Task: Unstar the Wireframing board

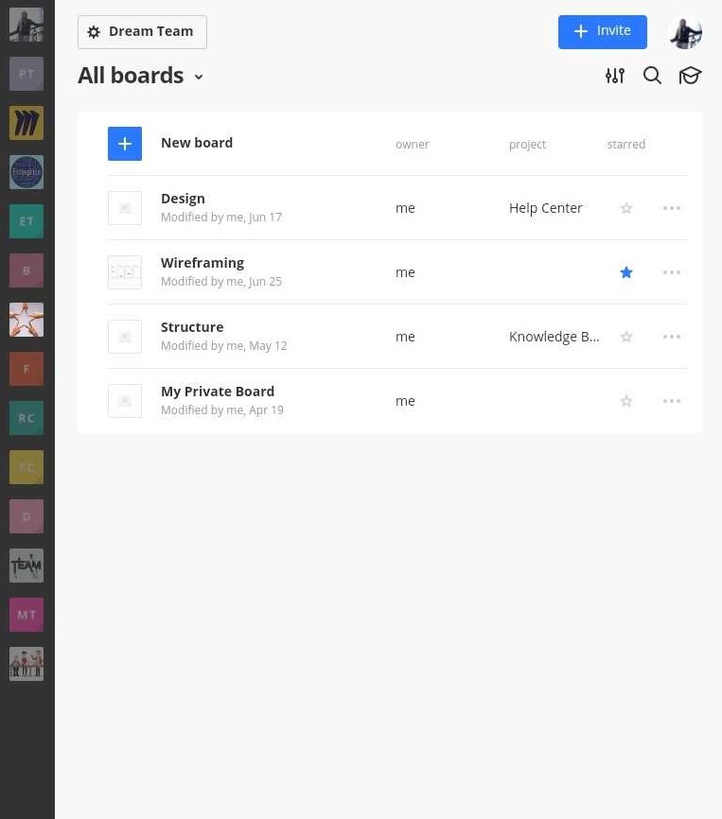Action: point(625,272)
